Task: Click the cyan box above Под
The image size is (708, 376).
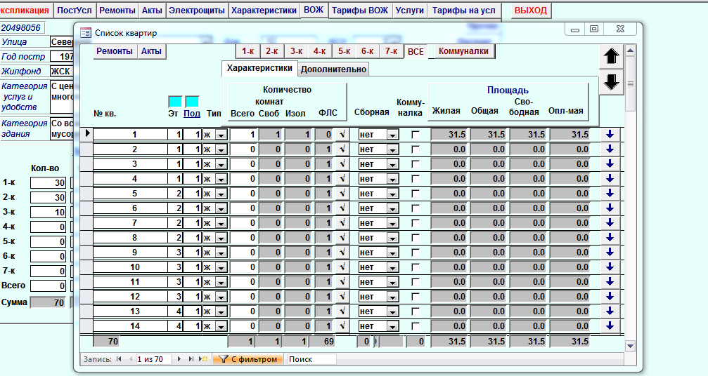Action: pos(192,101)
